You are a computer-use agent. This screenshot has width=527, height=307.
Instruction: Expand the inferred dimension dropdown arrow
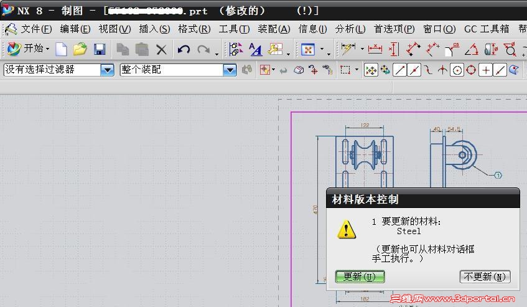tap(362, 49)
